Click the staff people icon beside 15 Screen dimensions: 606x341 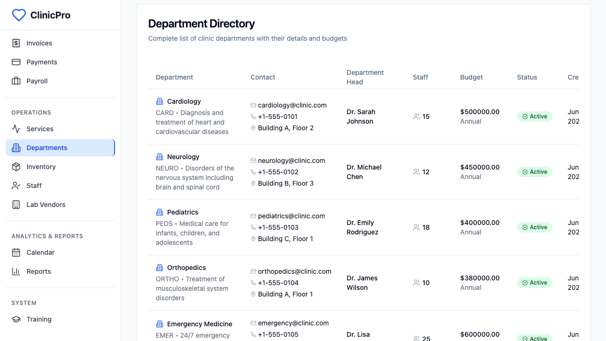click(x=417, y=117)
